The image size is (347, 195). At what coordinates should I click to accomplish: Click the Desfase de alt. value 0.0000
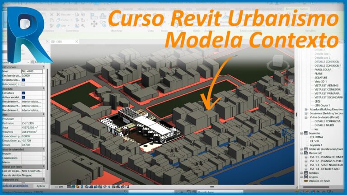click(x=33, y=76)
